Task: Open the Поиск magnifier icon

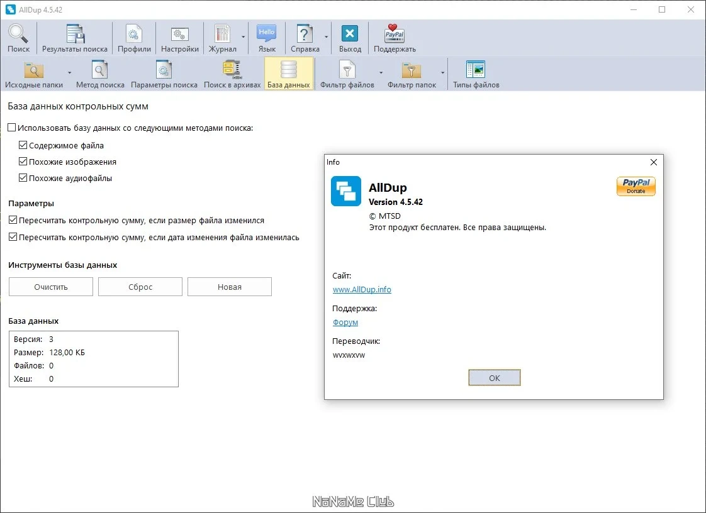Action: tap(18, 34)
